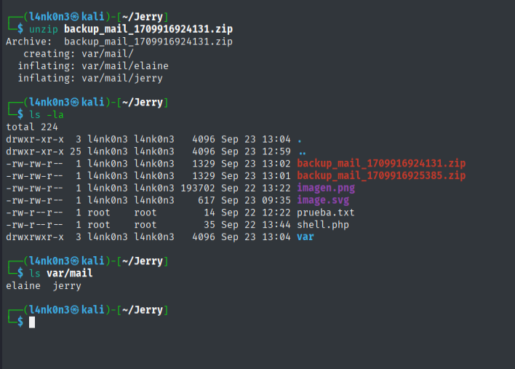The image size is (515, 369).
Task: Click the backup_mail_1709916924131.zip filename in the ls listing
Action: 381,163
